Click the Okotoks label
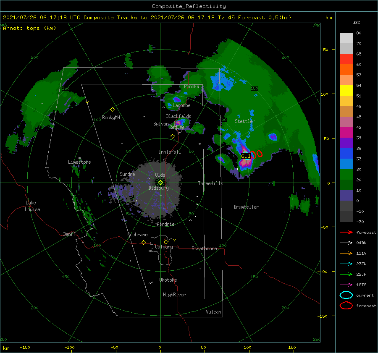Viewport: 378px width, 353px height. coord(168,280)
